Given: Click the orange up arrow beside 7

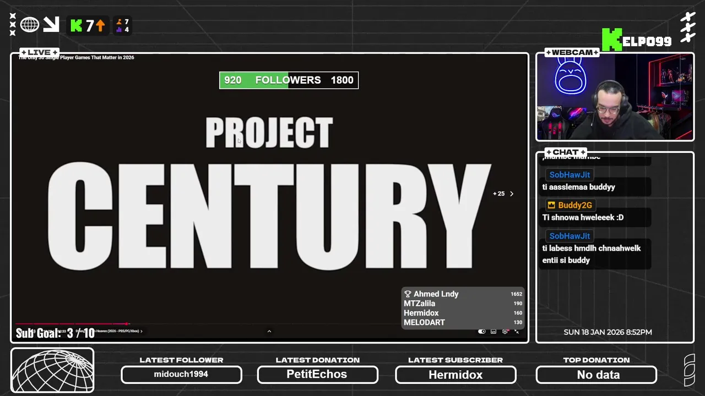Looking at the screenshot, I should (100, 25).
